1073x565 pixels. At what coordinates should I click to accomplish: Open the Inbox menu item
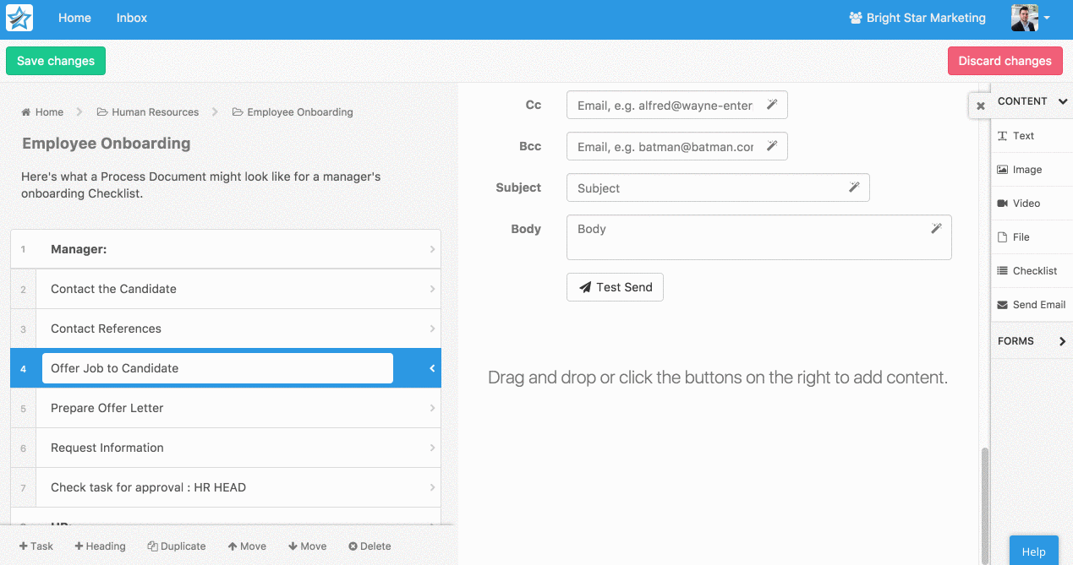point(132,18)
